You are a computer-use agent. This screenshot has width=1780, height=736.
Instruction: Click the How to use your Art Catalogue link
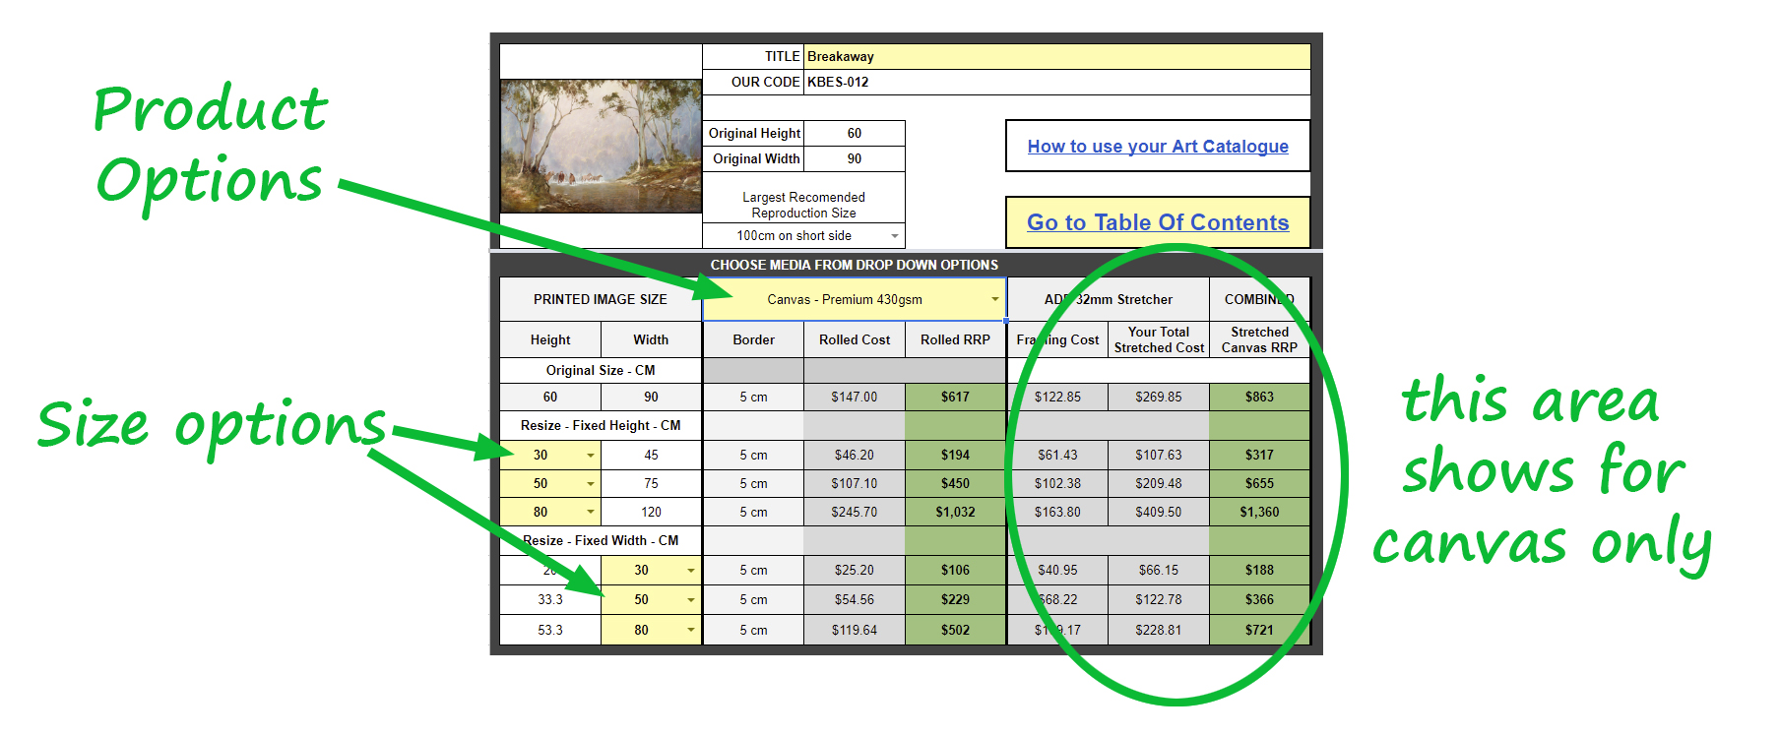[1157, 147]
